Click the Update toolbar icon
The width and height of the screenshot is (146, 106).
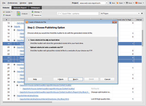click(4, 12)
